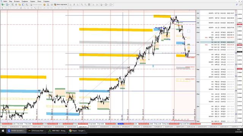Select the equidistant channel tool
The width and height of the screenshot is (243, 136).
point(21,8)
